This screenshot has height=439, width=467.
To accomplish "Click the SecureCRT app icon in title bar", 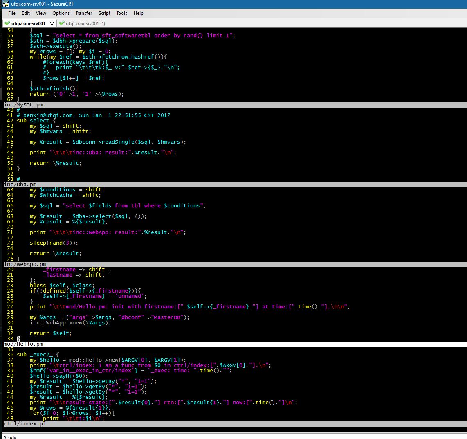I will (x=5, y=4).
